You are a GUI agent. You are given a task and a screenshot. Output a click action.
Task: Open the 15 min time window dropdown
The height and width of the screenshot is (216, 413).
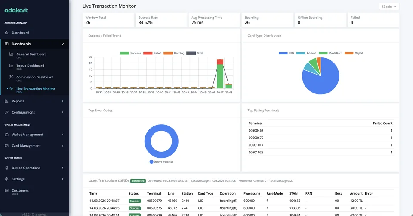389,6
